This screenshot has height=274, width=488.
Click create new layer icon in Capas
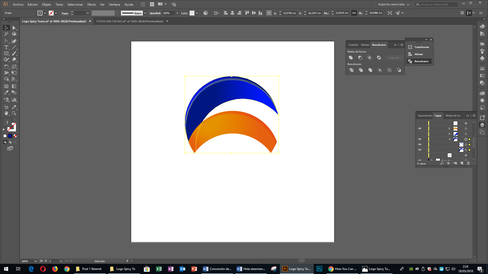[x=462, y=163]
